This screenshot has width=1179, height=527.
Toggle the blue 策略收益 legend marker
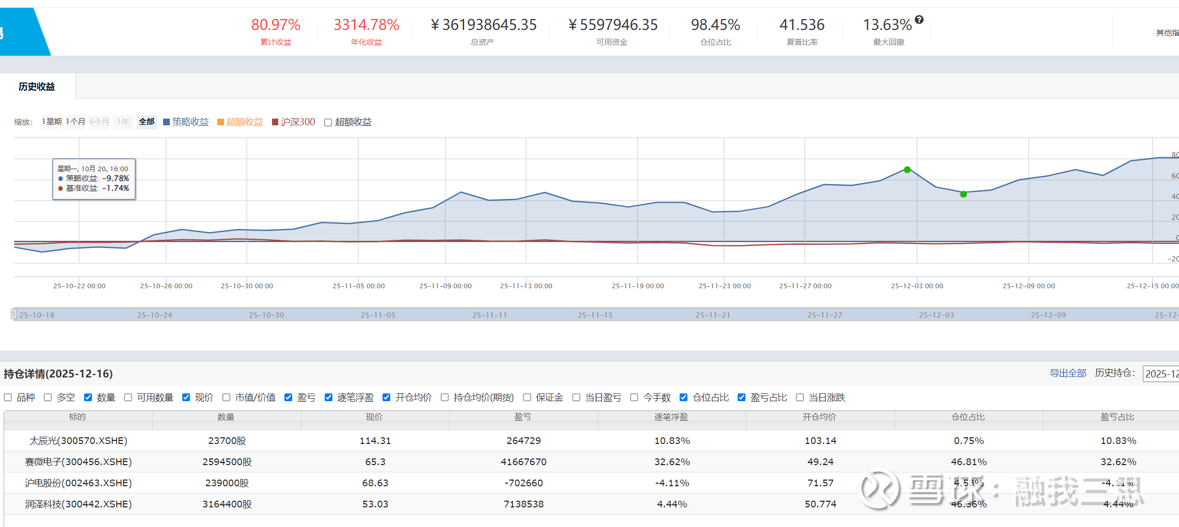[166, 122]
